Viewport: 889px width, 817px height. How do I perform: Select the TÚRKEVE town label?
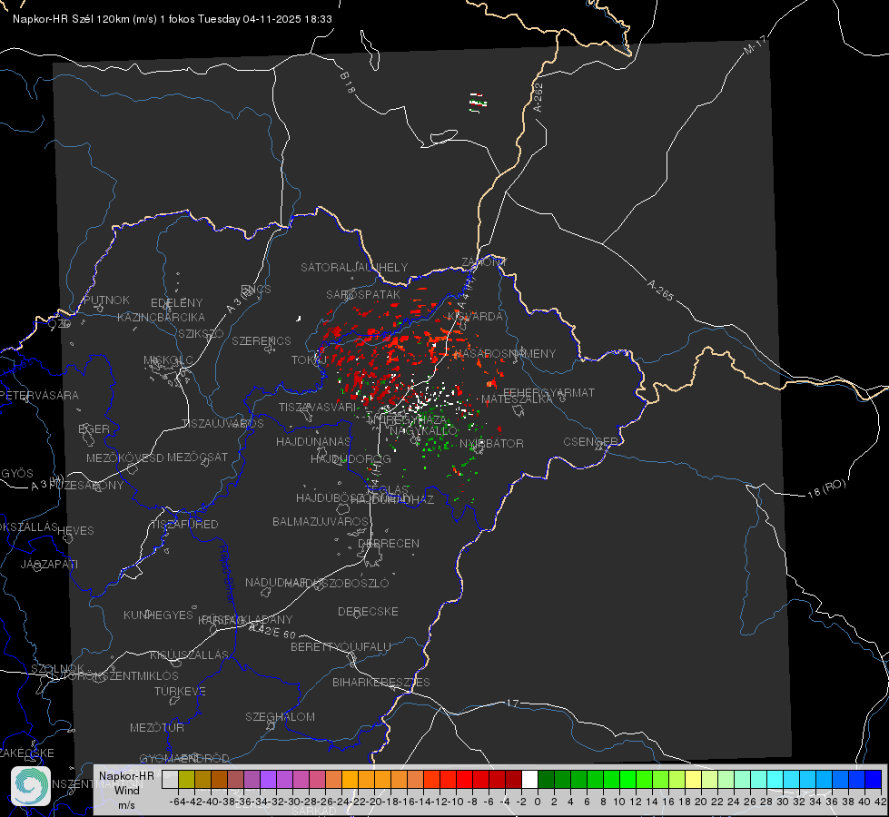tap(181, 692)
